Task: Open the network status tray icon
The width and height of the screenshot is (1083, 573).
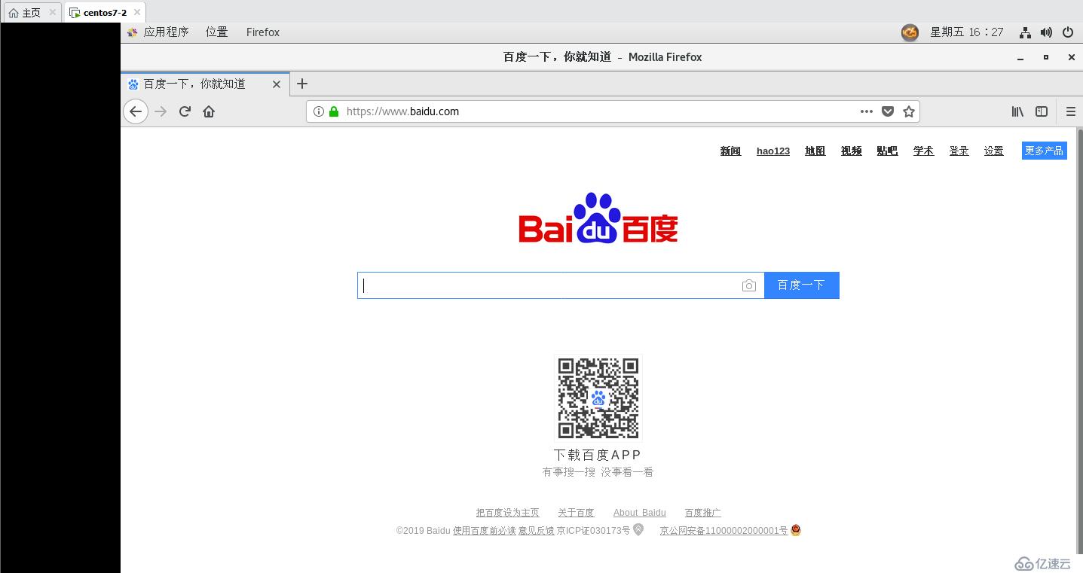Action: [x=1025, y=32]
